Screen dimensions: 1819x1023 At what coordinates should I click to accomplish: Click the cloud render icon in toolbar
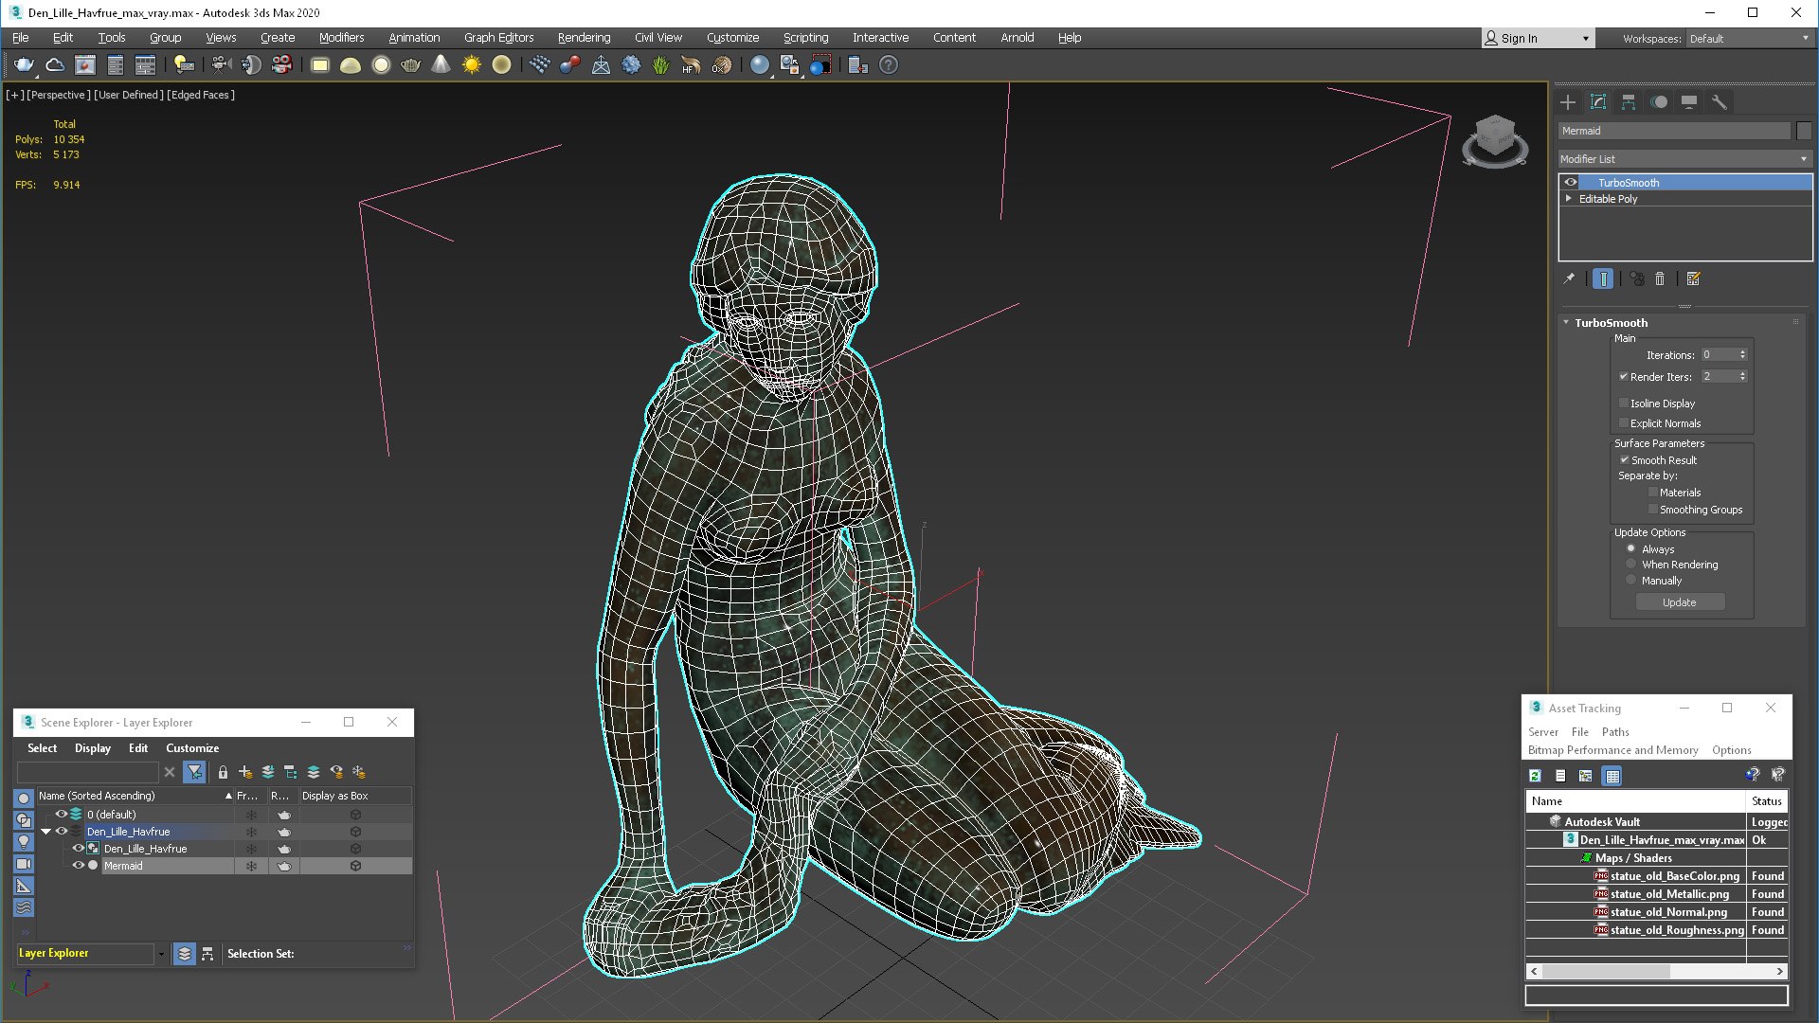coord(55,65)
